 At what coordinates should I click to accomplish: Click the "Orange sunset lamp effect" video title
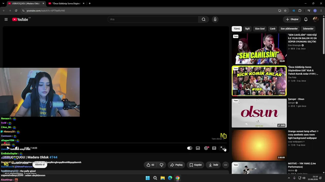click(x=303, y=135)
